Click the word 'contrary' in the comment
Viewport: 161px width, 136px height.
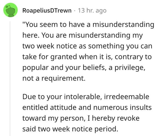129,57
